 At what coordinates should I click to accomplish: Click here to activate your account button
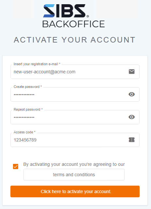(x=75, y=191)
